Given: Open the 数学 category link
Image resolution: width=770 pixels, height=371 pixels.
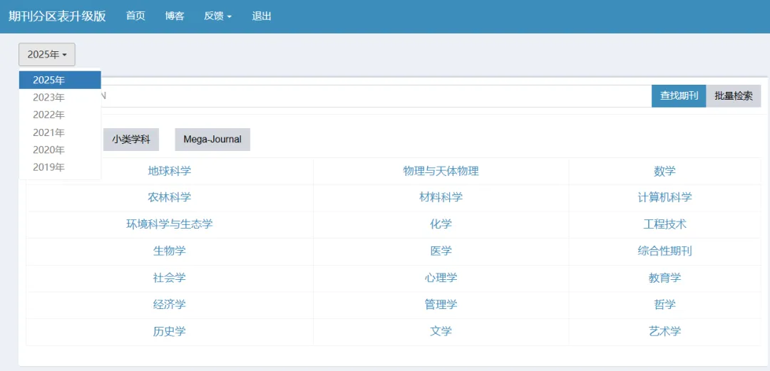Looking at the screenshot, I should click(664, 172).
